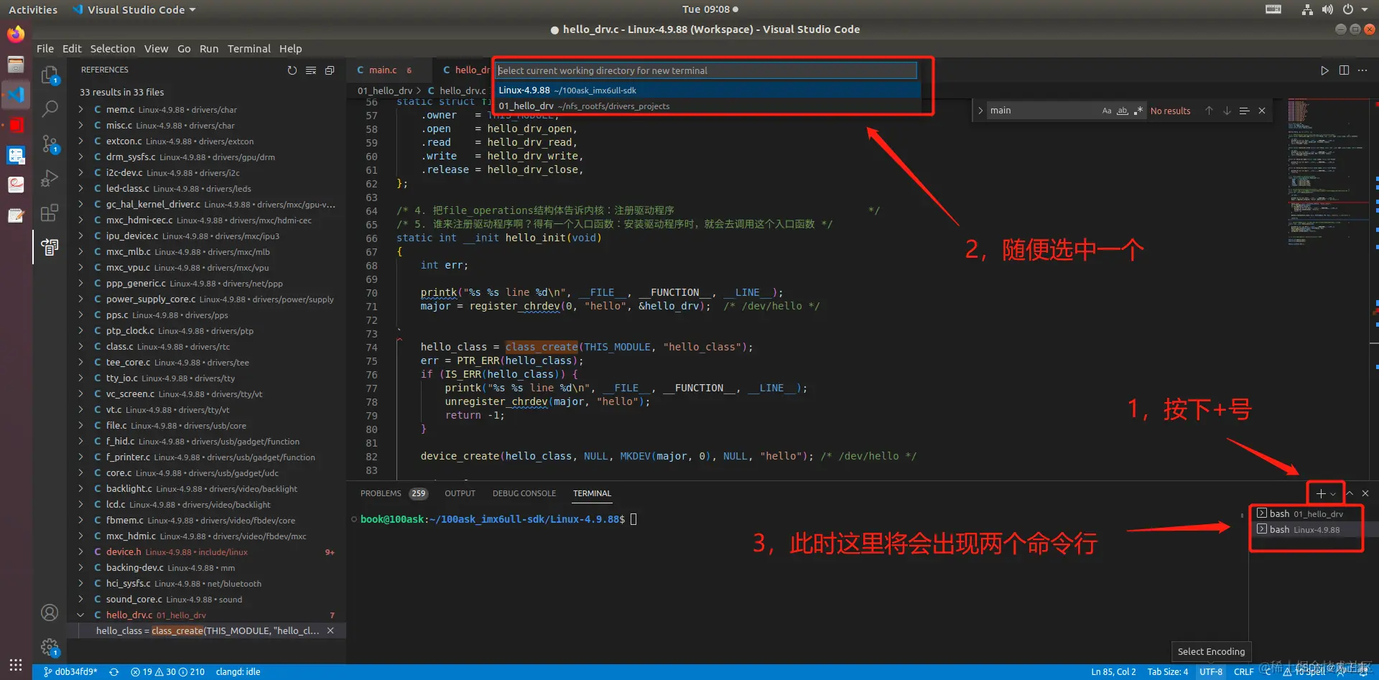Click the working directory search input
This screenshot has height=680, width=1379.
pos(707,70)
